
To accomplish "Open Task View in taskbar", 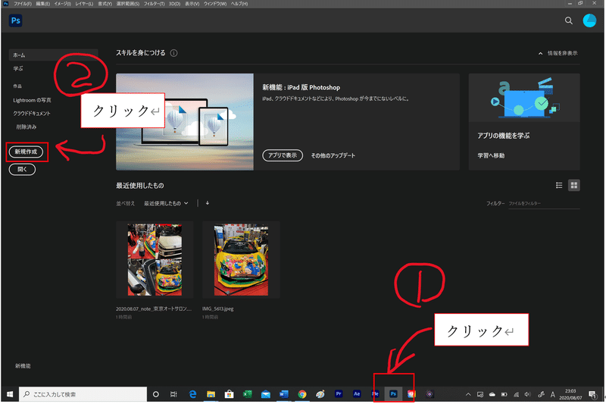I will [173, 394].
